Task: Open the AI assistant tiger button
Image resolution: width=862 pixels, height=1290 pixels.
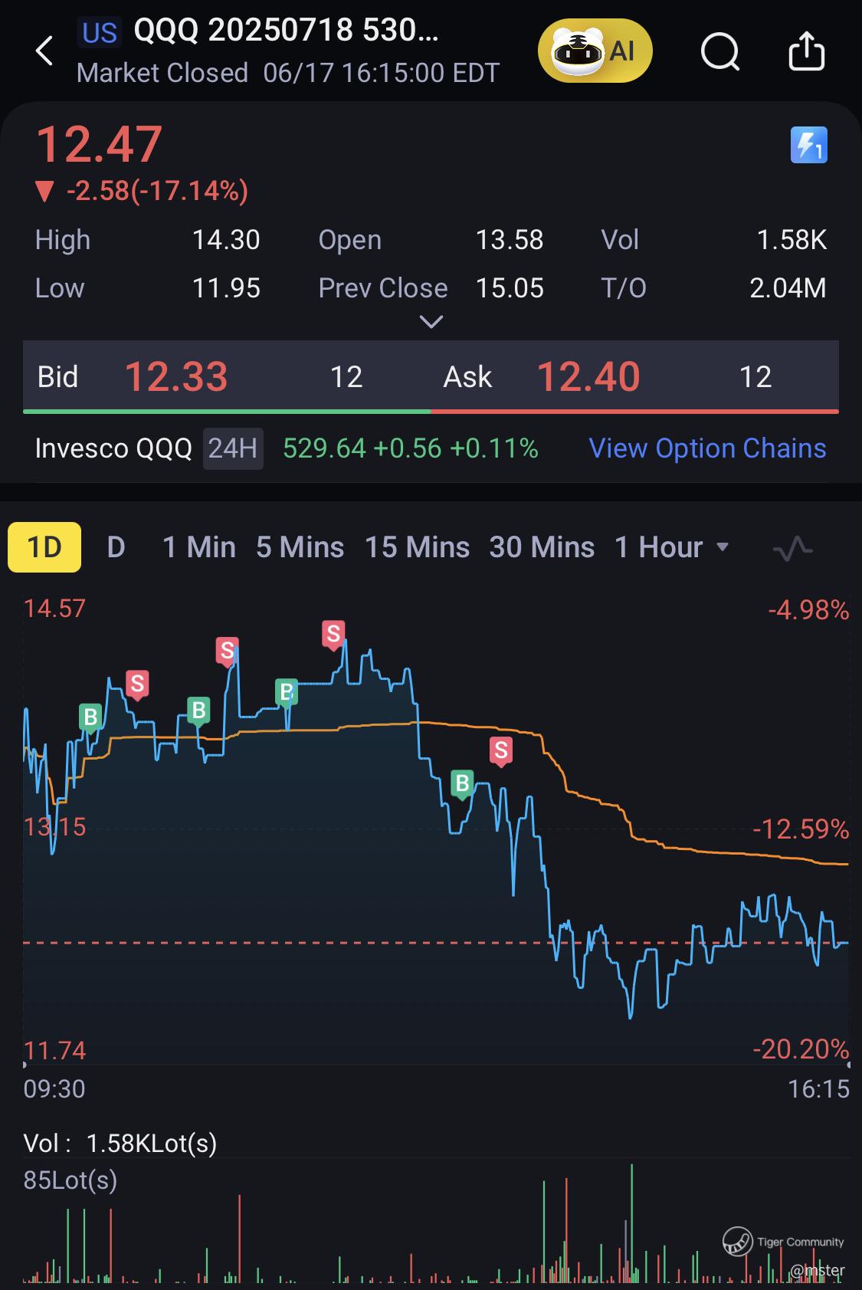Action: (595, 51)
